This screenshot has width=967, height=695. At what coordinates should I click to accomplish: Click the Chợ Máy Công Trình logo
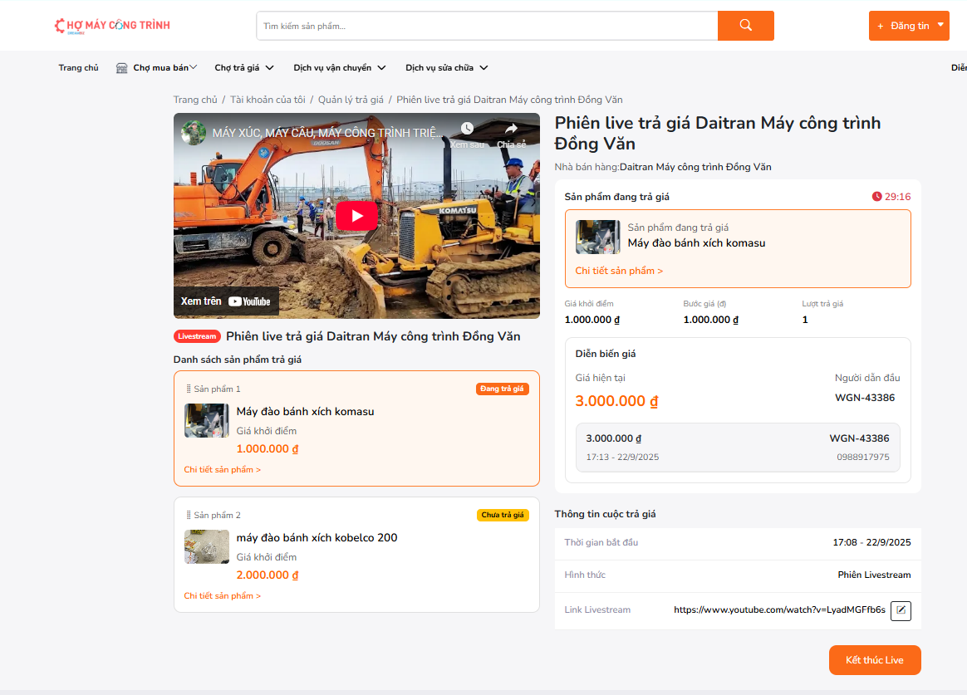coord(111,26)
